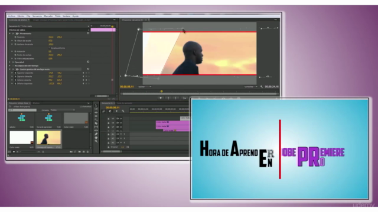
Task: Click the Program monitor playhead marker
Action: point(161,91)
